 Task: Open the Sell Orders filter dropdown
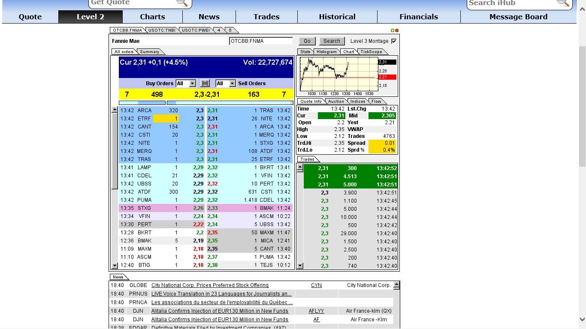[x=226, y=84]
